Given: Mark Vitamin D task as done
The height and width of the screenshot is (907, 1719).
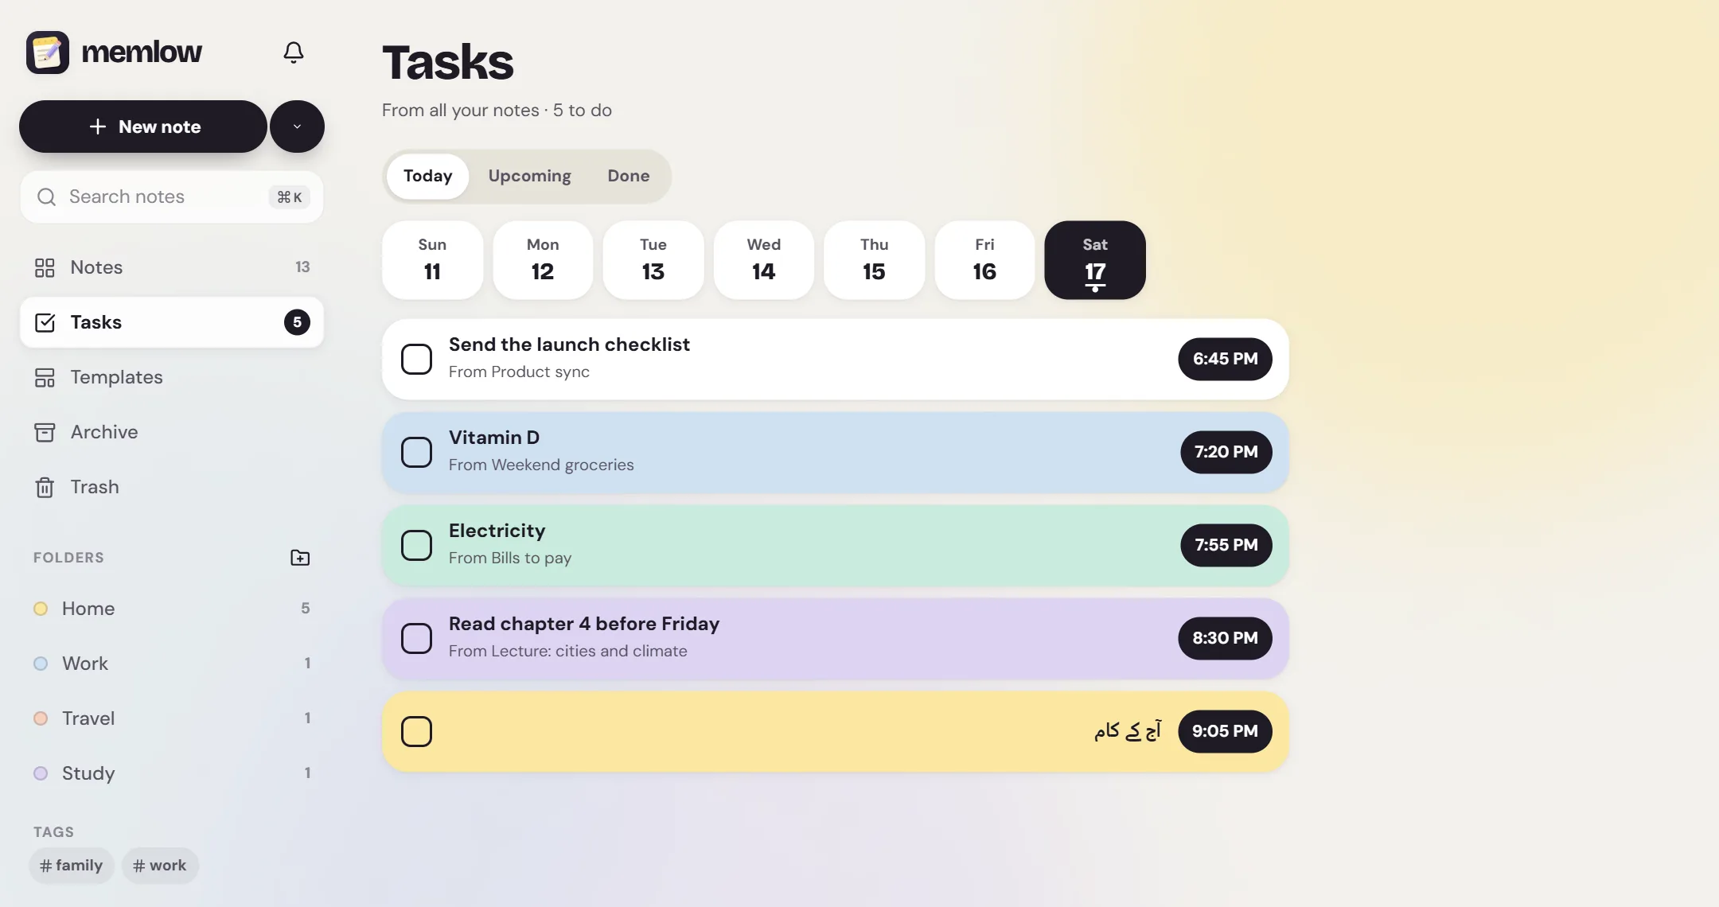Looking at the screenshot, I should pos(416,452).
